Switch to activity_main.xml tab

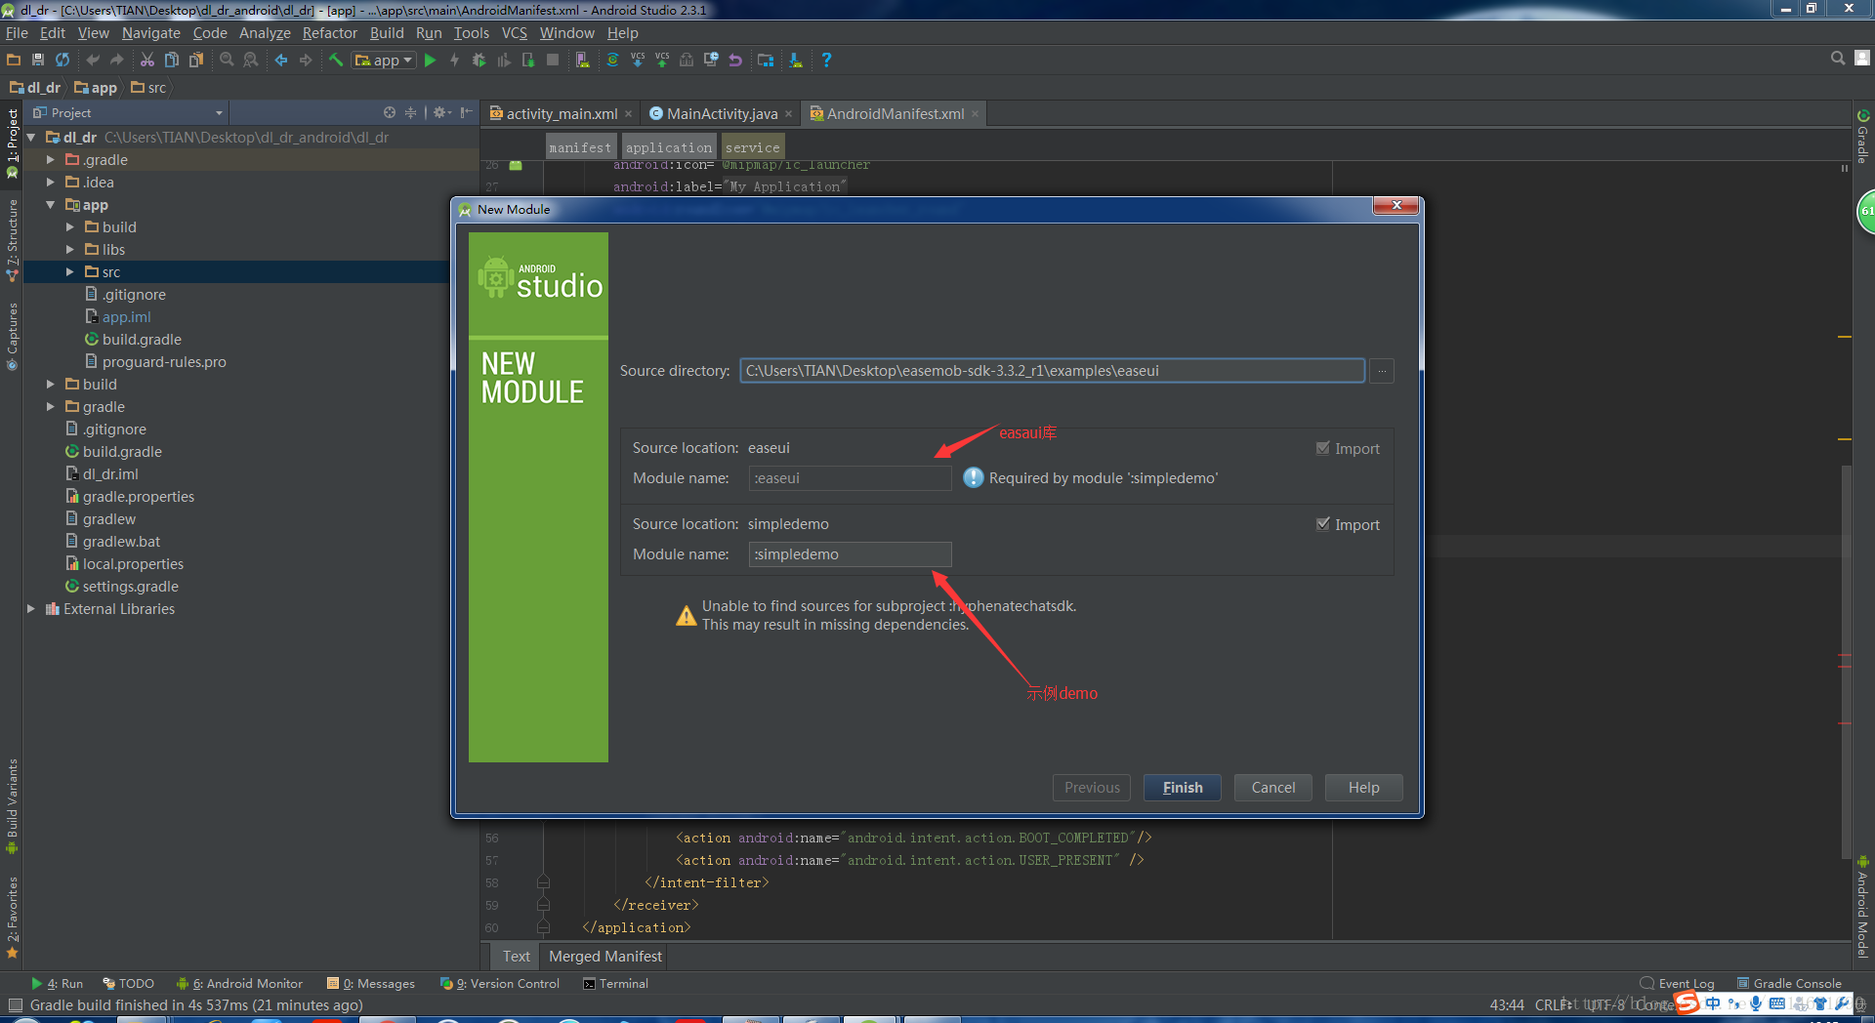(x=562, y=113)
